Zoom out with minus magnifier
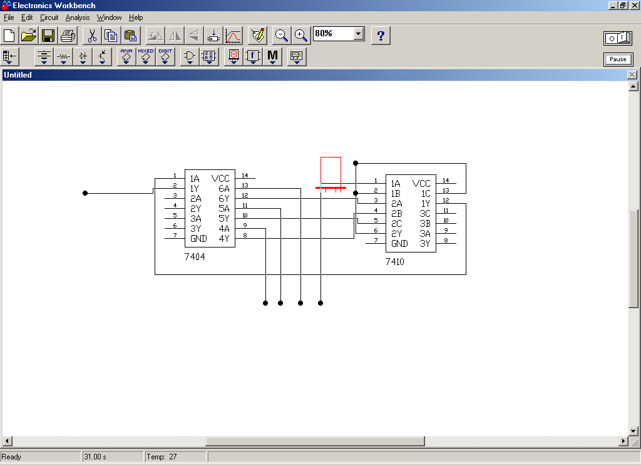The image size is (641, 465). [281, 36]
